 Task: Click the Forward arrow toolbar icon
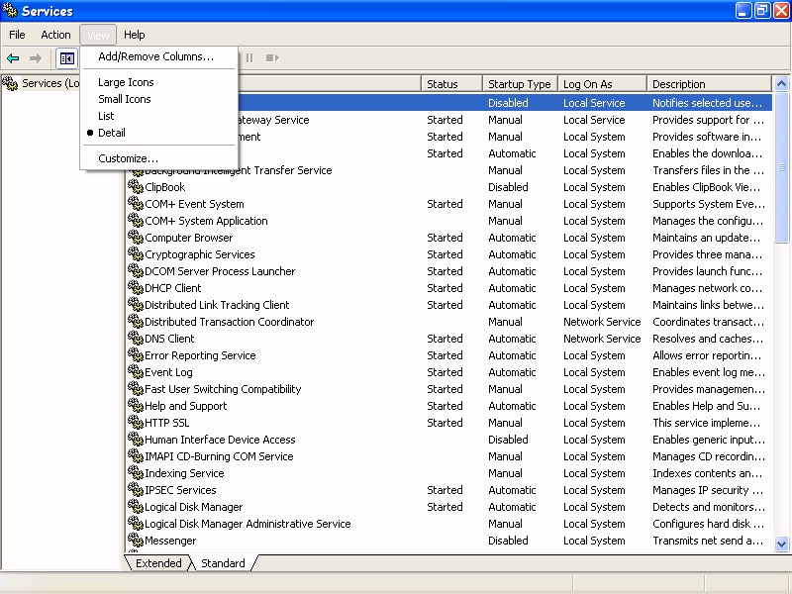coord(36,58)
